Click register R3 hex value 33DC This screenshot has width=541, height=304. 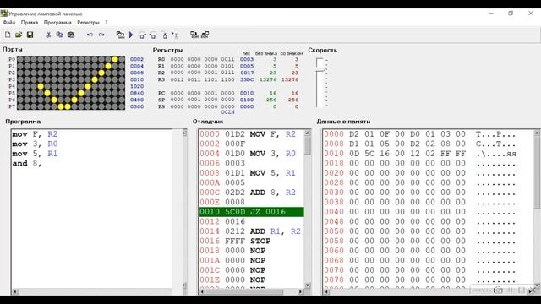247,79
